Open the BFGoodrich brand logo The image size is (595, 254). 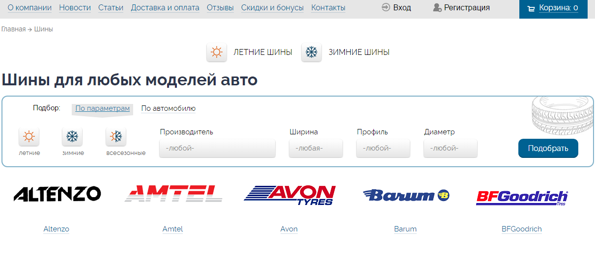(522, 198)
